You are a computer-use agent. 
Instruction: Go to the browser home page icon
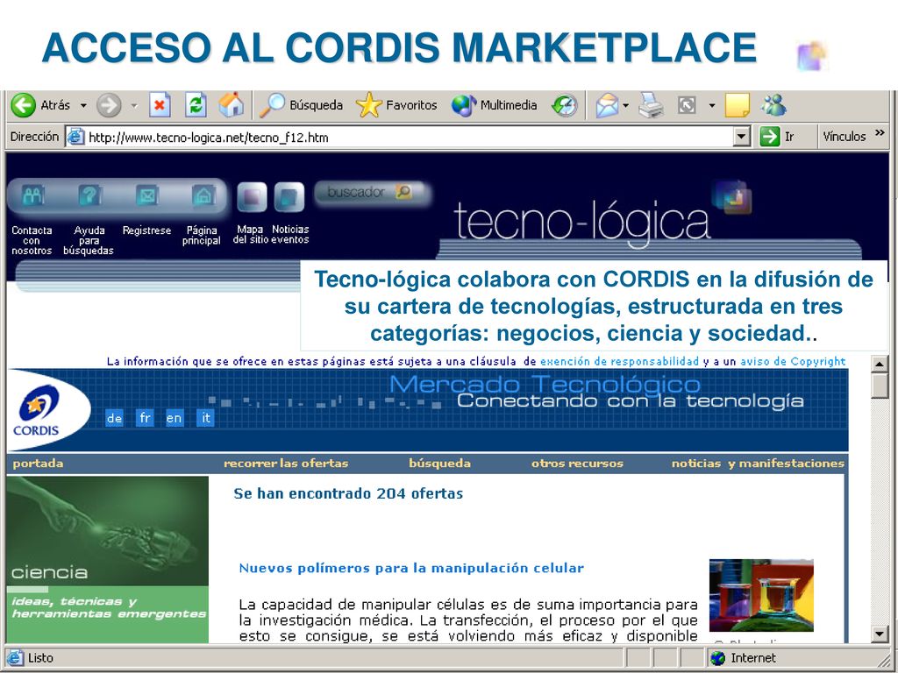tap(232, 105)
